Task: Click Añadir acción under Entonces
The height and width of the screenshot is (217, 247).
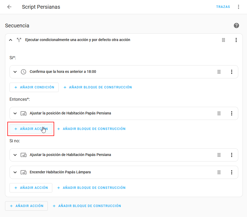Action: [31, 129]
